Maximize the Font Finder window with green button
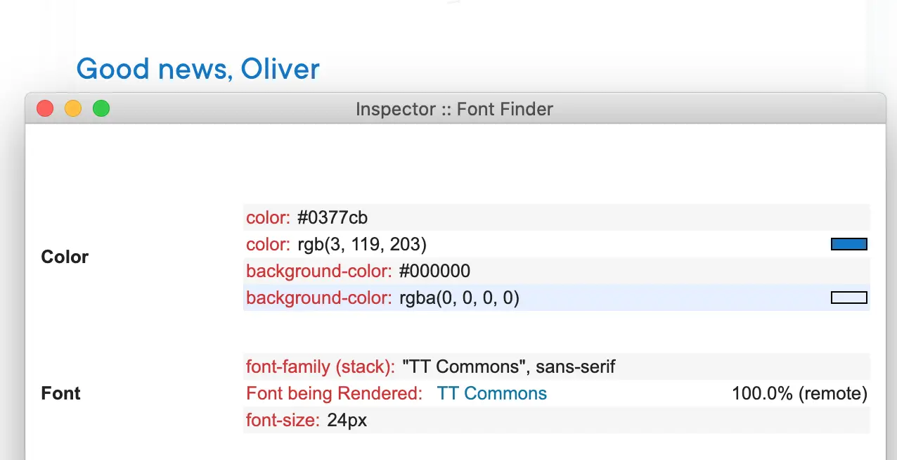 point(101,108)
